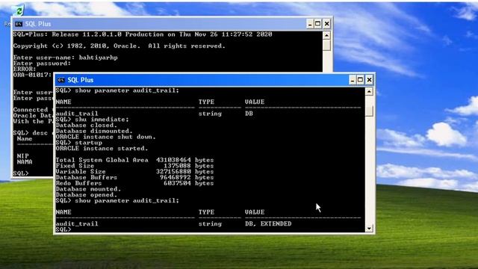Click the 'shu immediate;' command line
This screenshot has height=269, width=478.
[x=92, y=120]
